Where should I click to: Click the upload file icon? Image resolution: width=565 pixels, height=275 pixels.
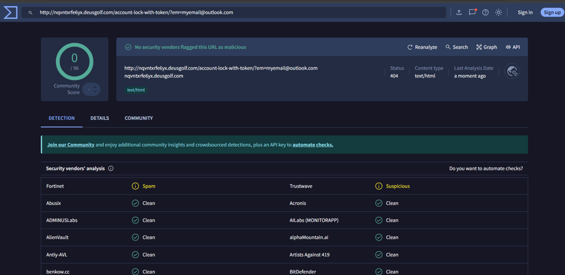459,12
